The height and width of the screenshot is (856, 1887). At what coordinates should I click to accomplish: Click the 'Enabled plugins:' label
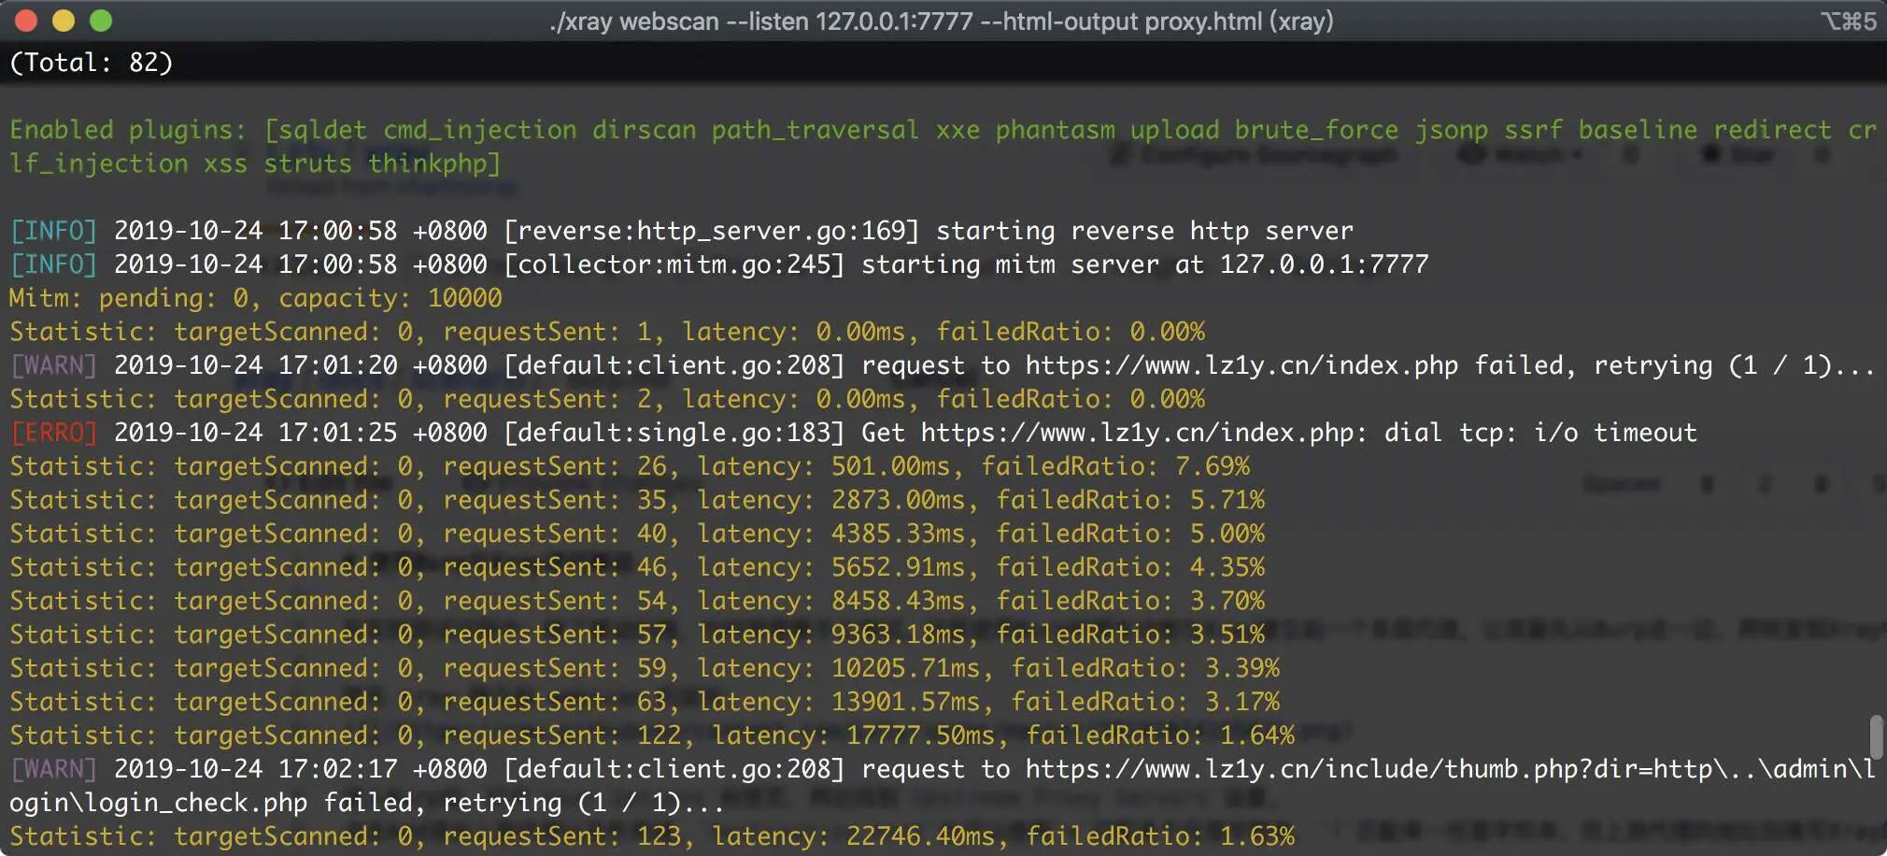(x=128, y=130)
